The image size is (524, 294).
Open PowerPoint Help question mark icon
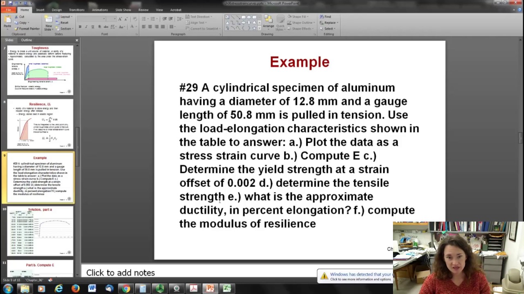click(519, 10)
